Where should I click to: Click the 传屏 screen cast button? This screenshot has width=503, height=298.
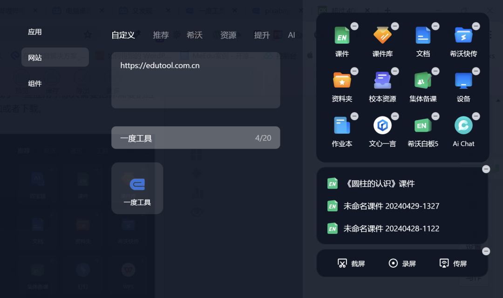453,264
